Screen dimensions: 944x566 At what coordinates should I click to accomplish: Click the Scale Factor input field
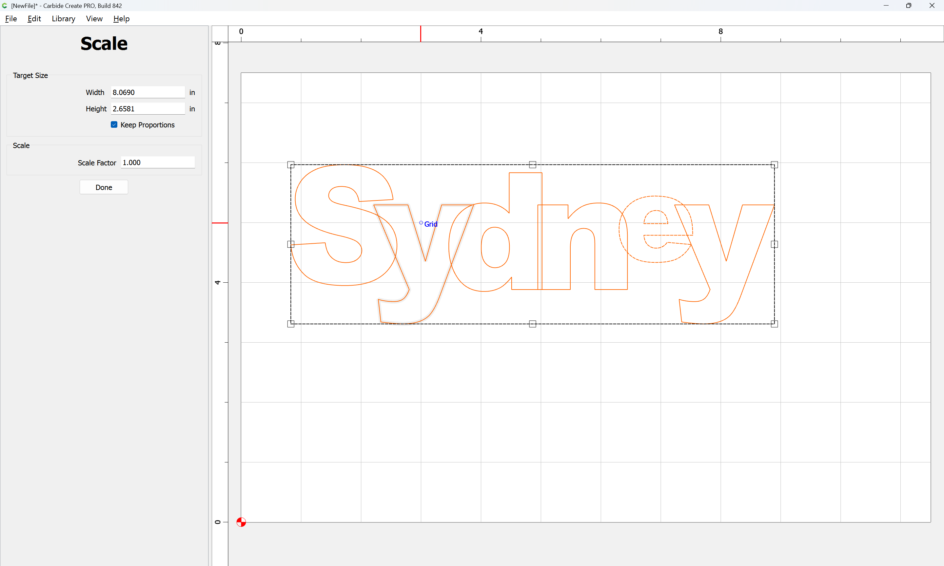click(x=158, y=162)
